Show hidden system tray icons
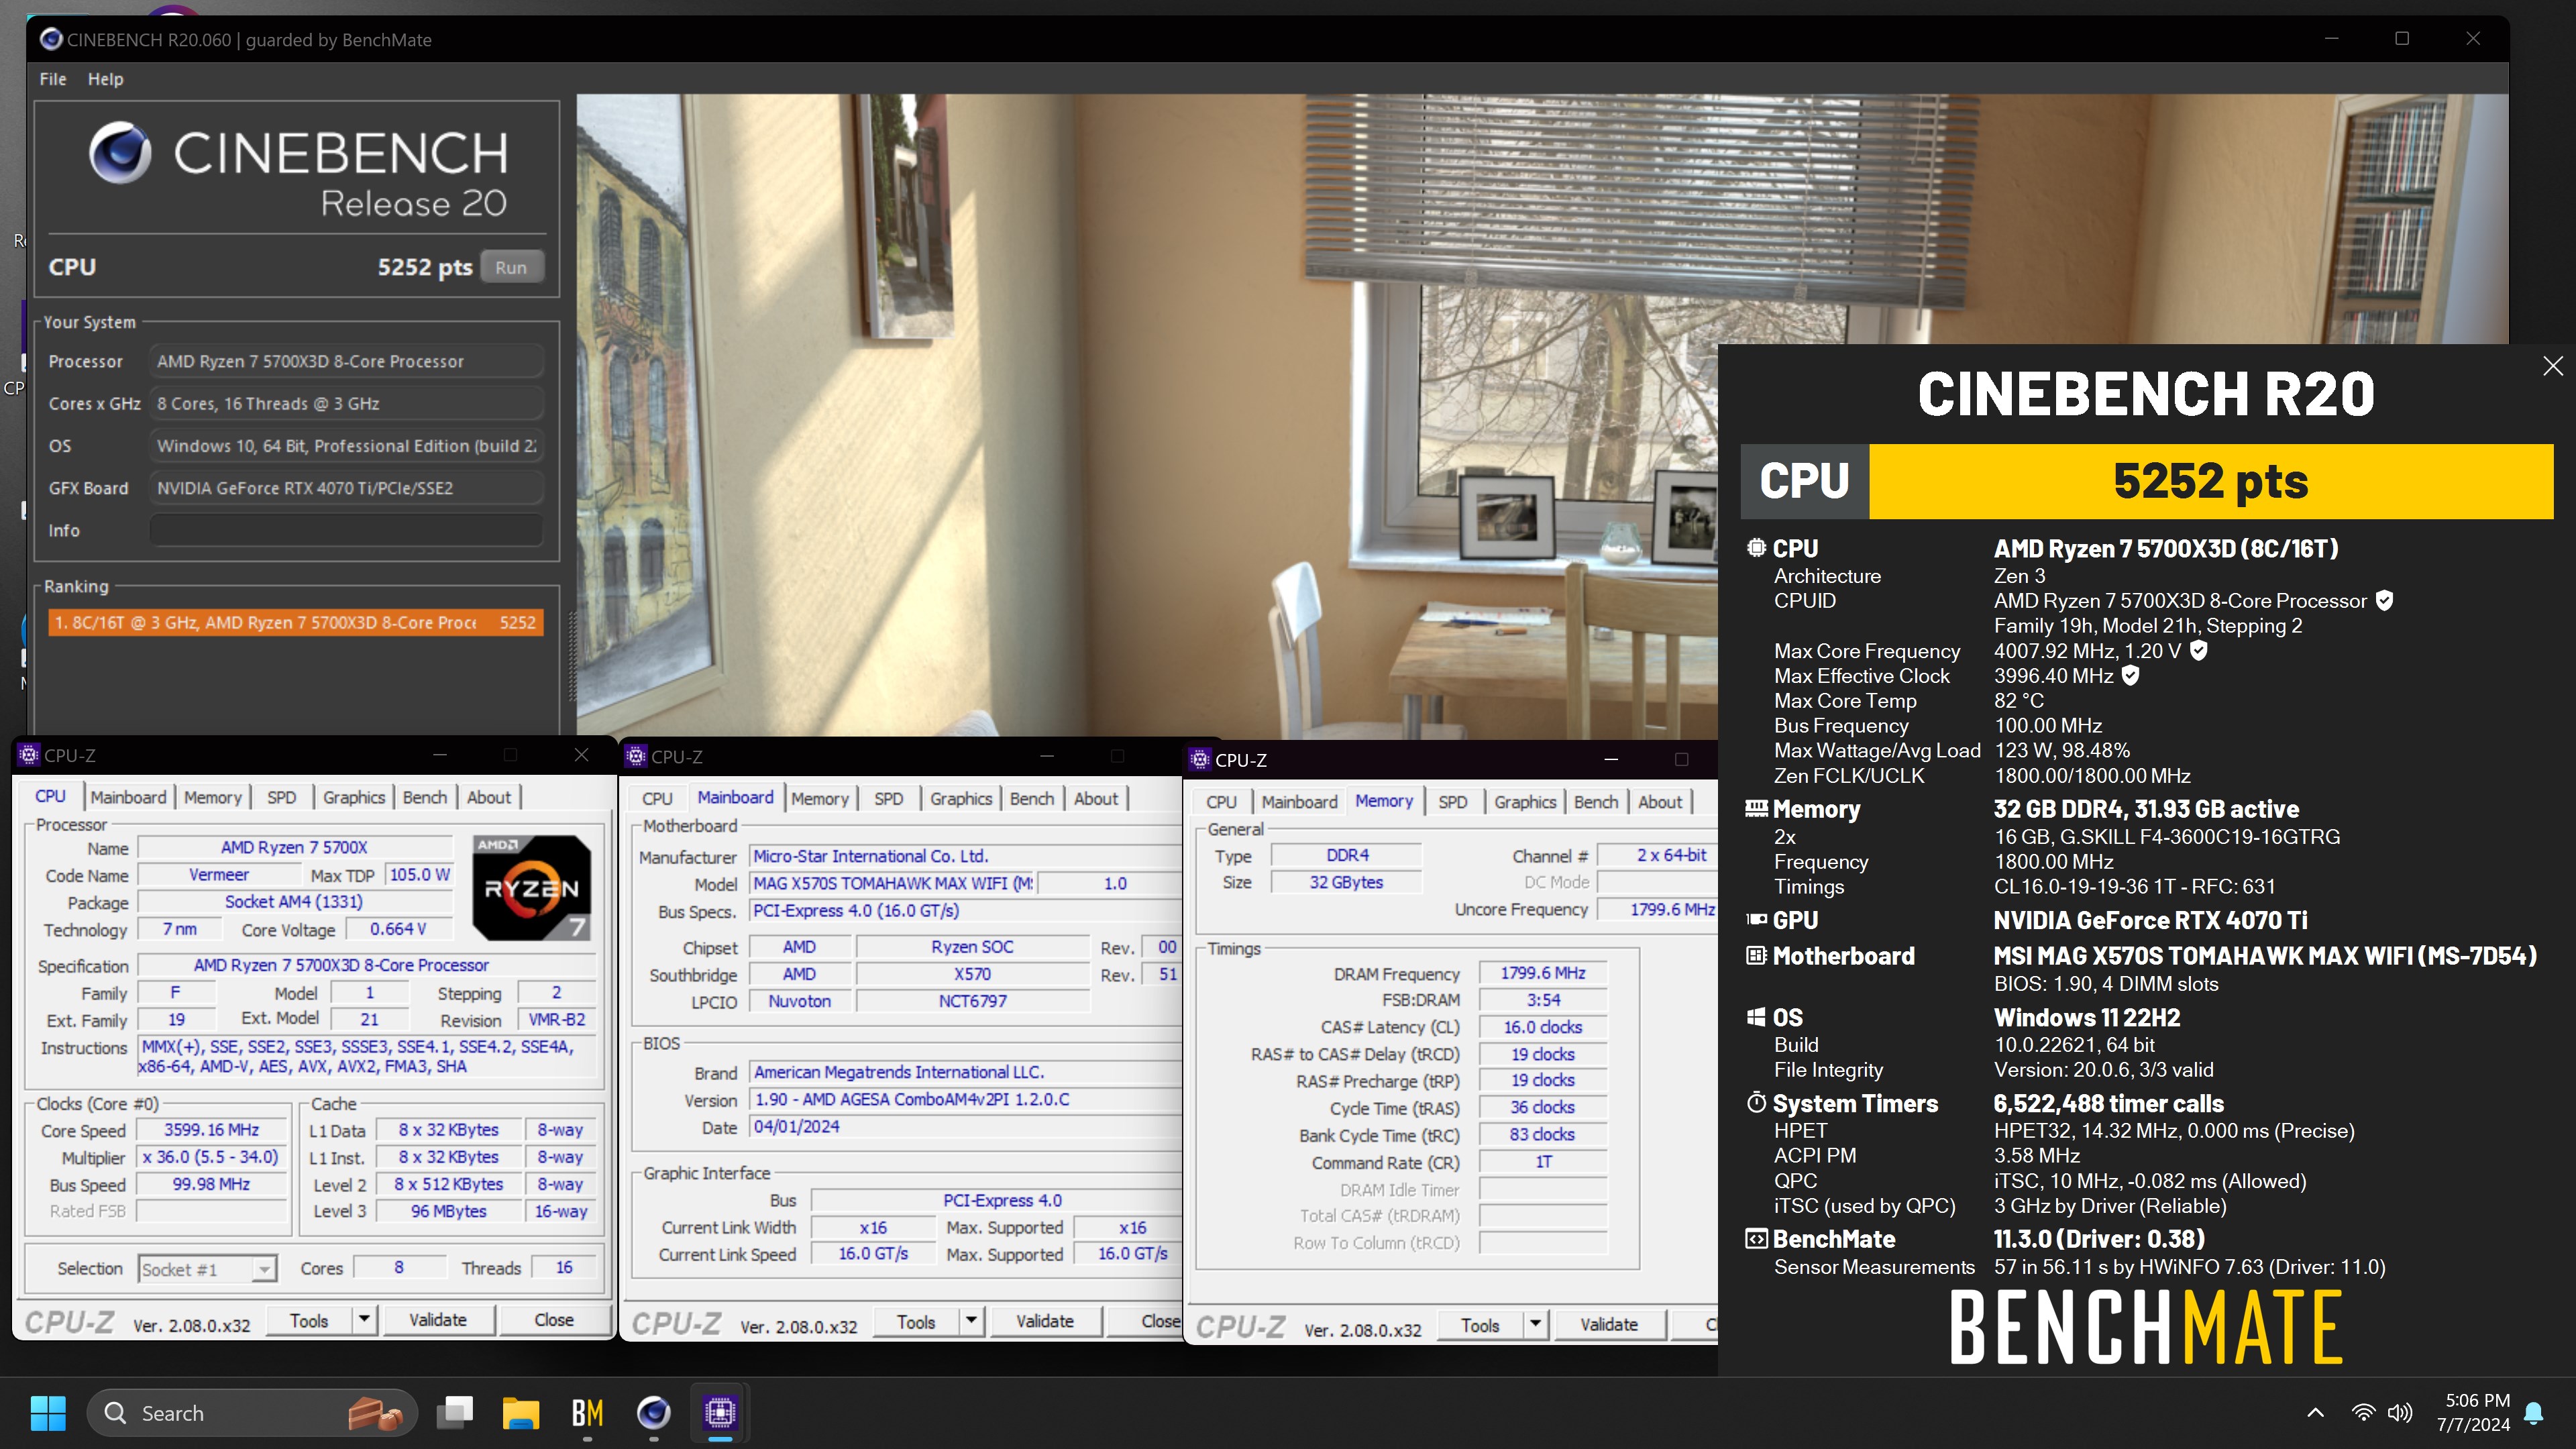The height and width of the screenshot is (1449, 2576). tap(2315, 1412)
